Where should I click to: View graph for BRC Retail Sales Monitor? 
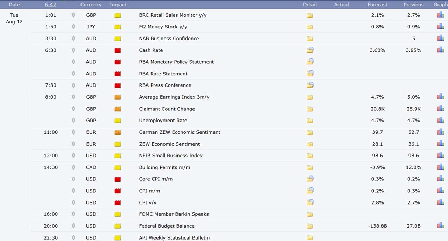coord(440,15)
